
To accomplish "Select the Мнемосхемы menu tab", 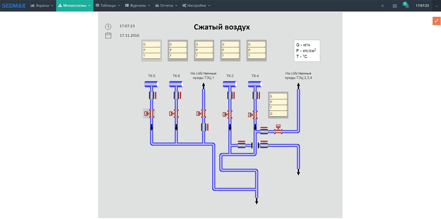I will point(75,6).
